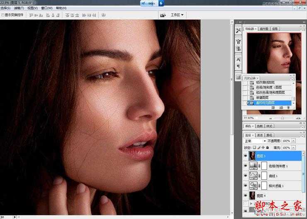Switch to the 样式 tab
This screenshot has height=219, width=307.
pyautogui.click(x=269, y=126)
